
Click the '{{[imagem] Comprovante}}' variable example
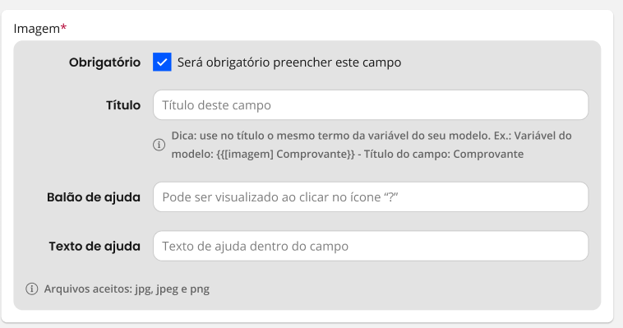pyautogui.click(x=285, y=155)
